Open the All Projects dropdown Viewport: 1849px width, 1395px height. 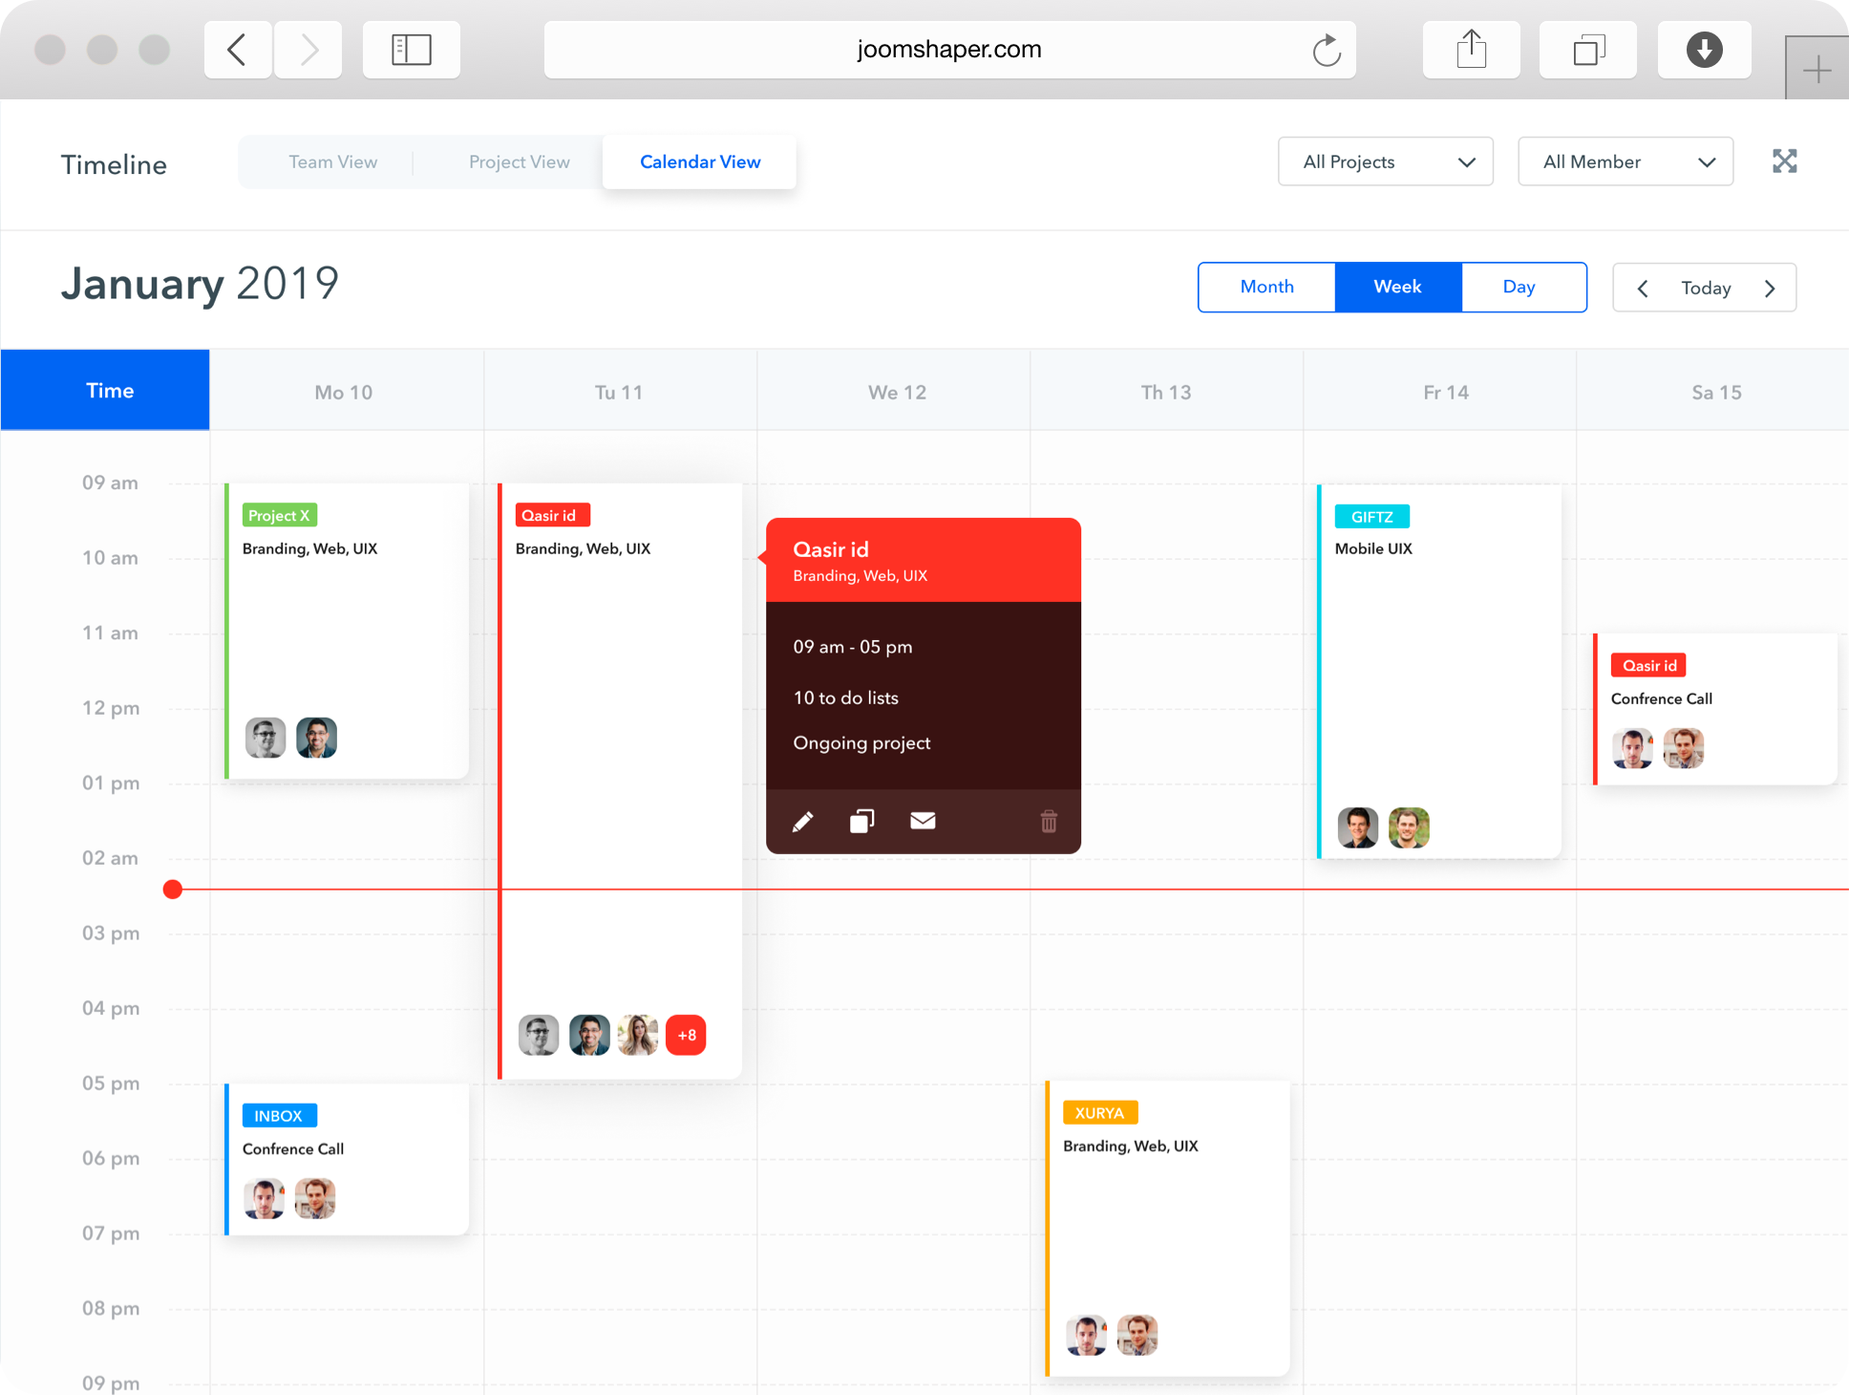click(x=1385, y=161)
